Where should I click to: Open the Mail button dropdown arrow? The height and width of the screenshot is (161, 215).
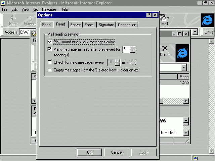point(168,18)
